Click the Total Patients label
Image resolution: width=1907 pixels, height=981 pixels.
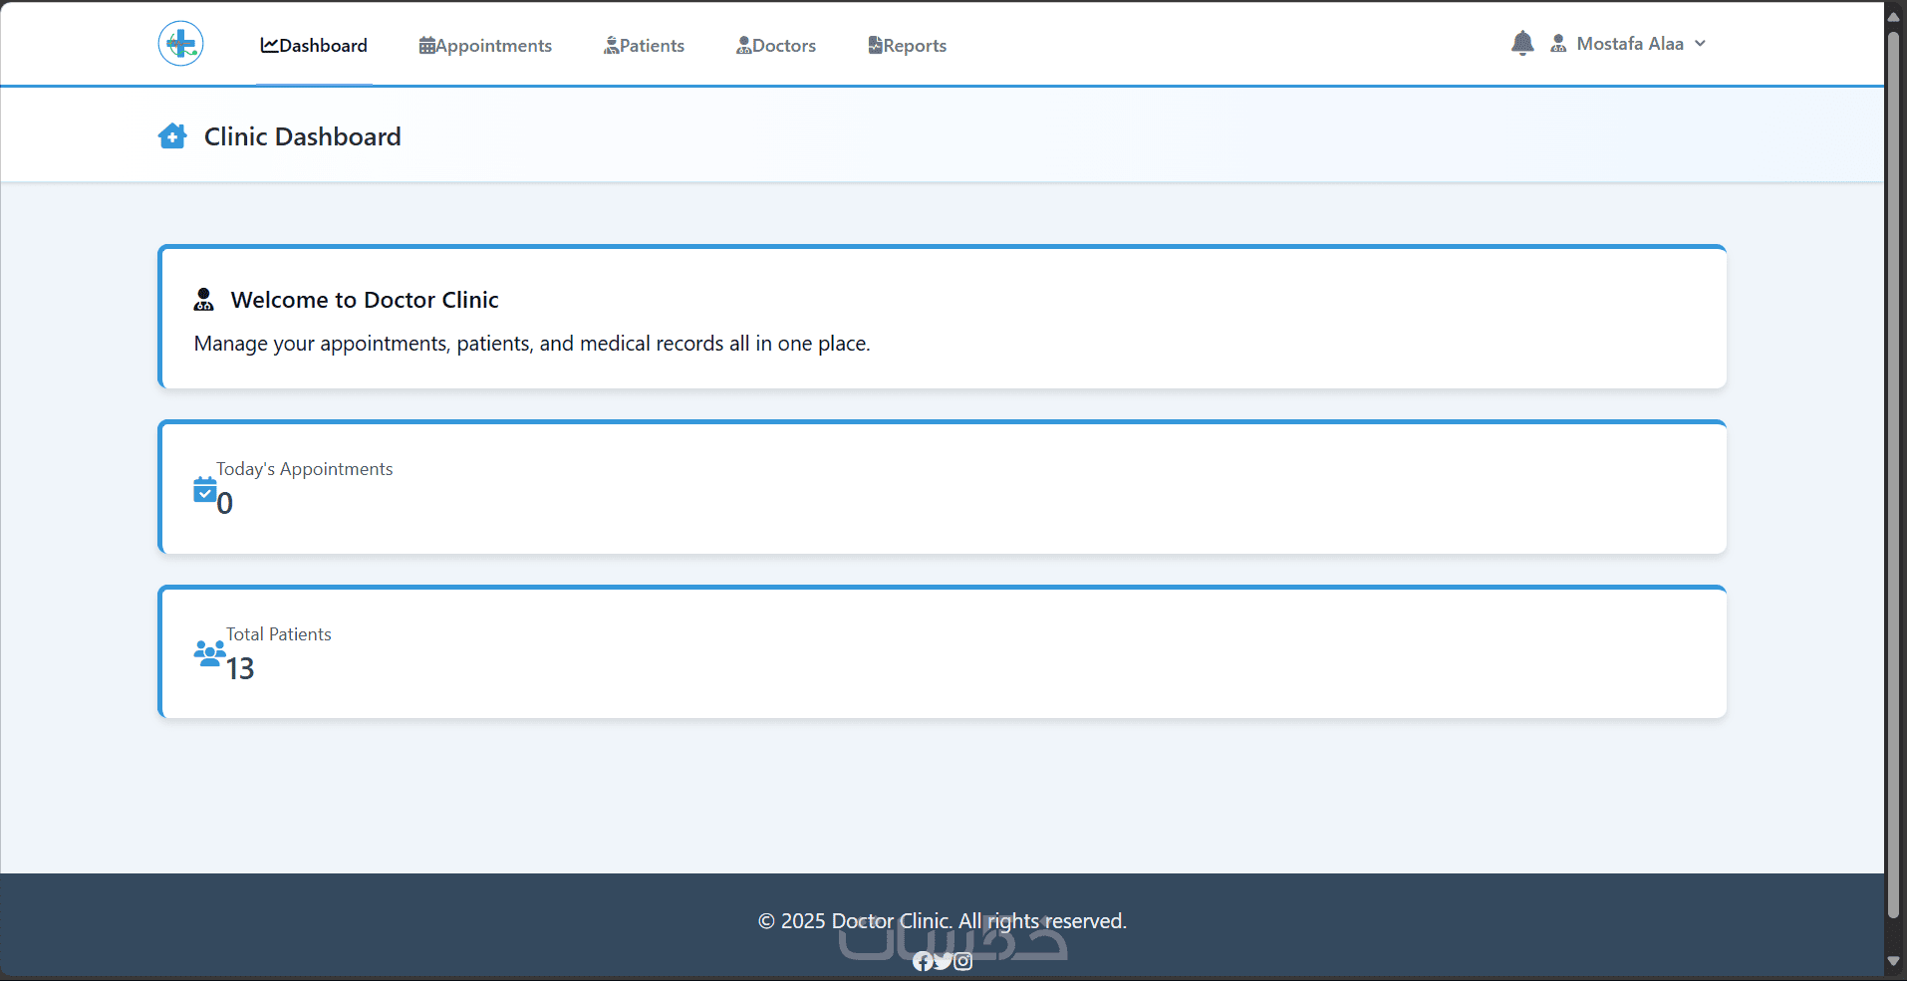279,634
